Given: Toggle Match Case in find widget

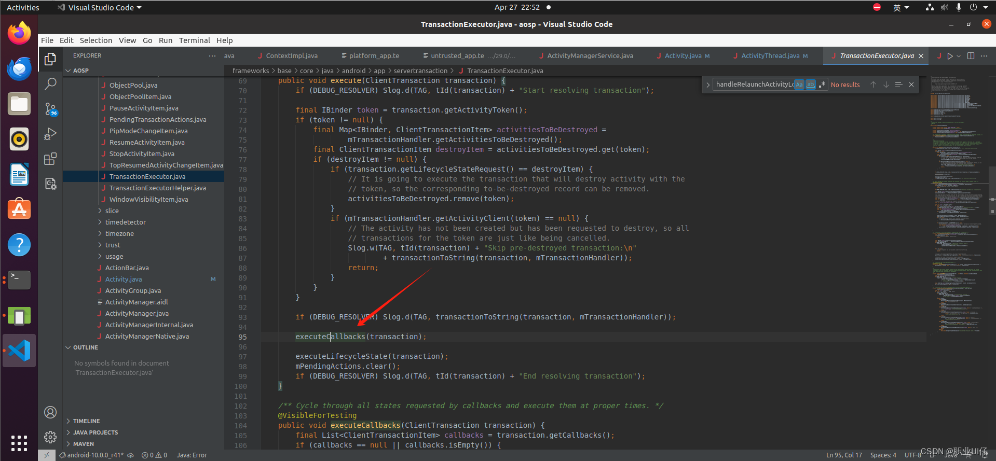Looking at the screenshot, I should (x=799, y=85).
